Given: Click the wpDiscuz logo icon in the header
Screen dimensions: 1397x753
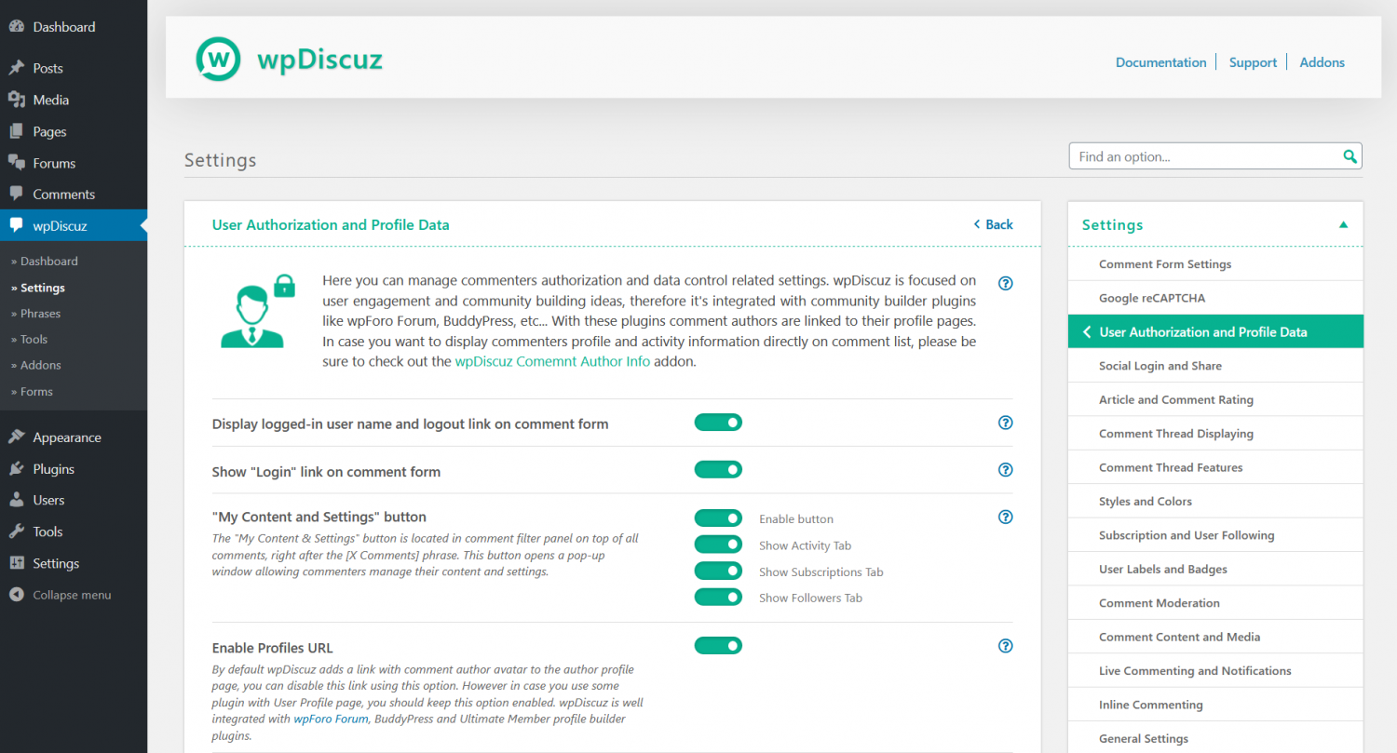Looking at the screenshot, I should pos(219,58).
